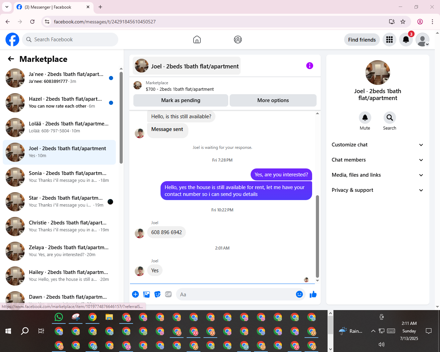440x352 pixels.
Task: Click the Facebook logo icon
Action: (12, 40)
